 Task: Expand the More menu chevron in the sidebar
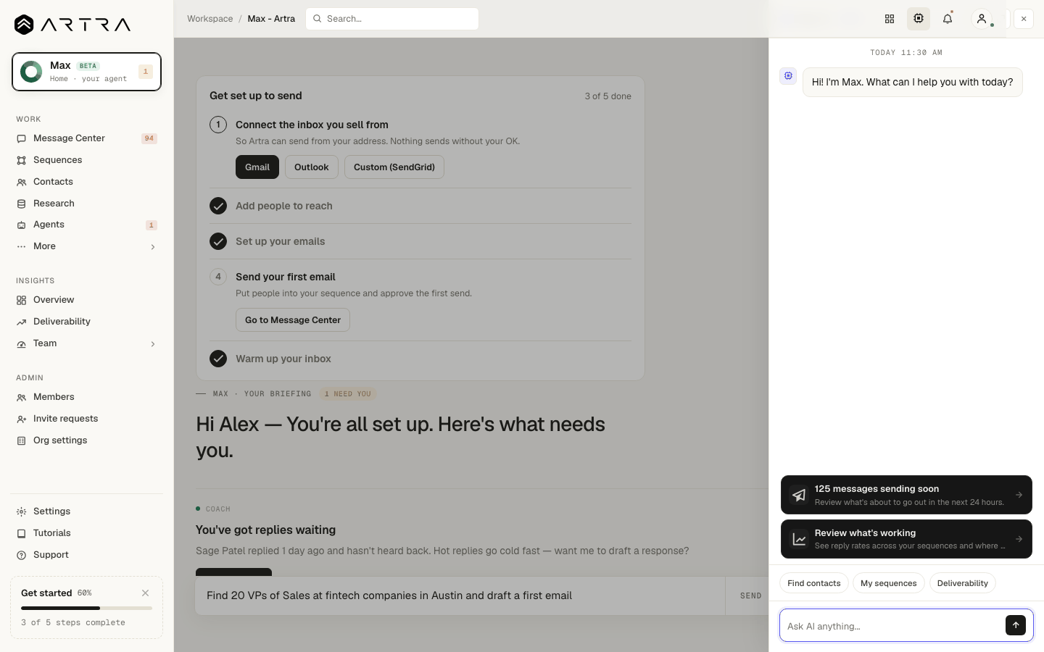coord(153,247)
